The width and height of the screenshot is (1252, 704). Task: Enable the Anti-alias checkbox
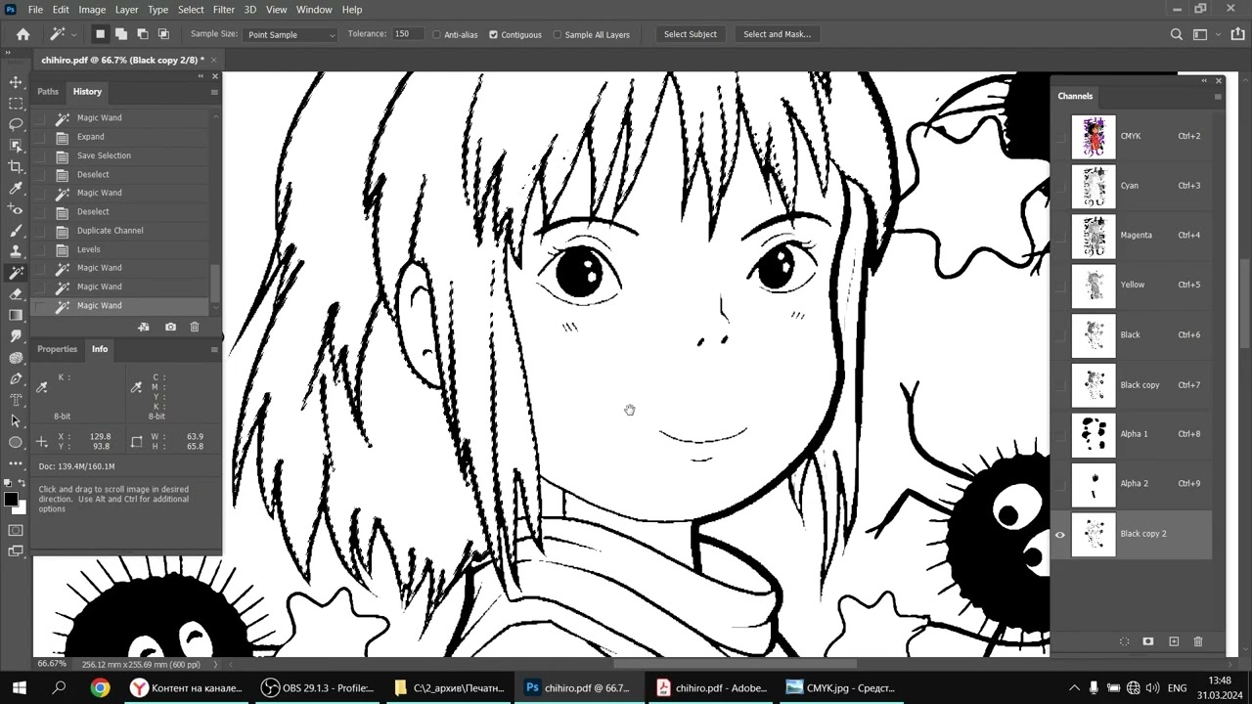click(436, 34)
